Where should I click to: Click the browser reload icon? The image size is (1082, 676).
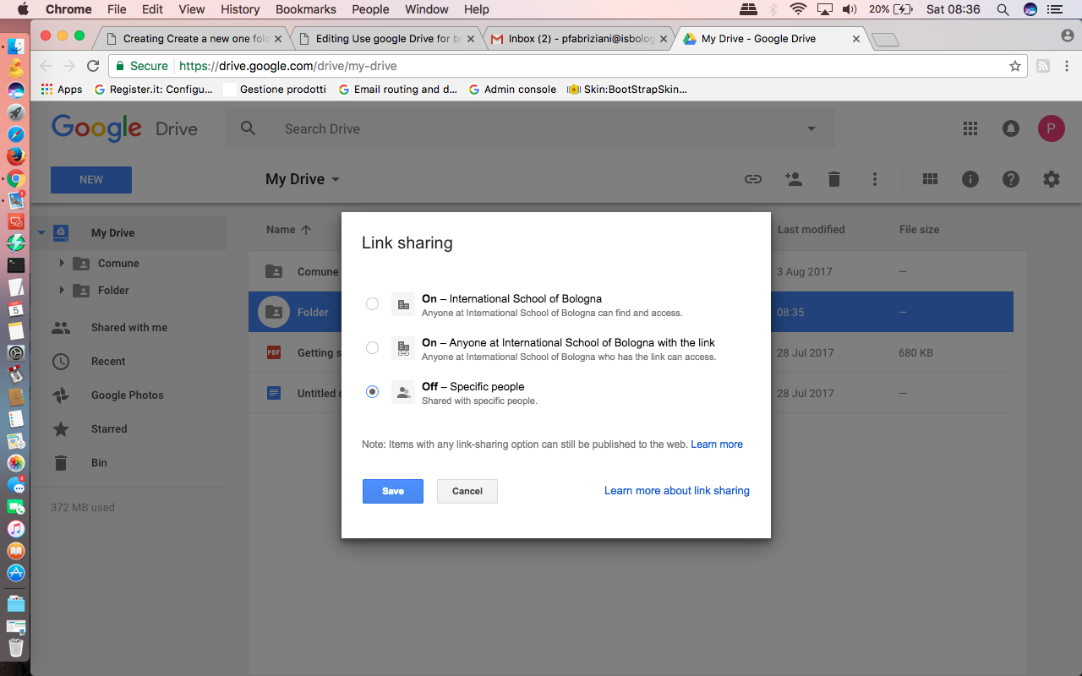93,66
